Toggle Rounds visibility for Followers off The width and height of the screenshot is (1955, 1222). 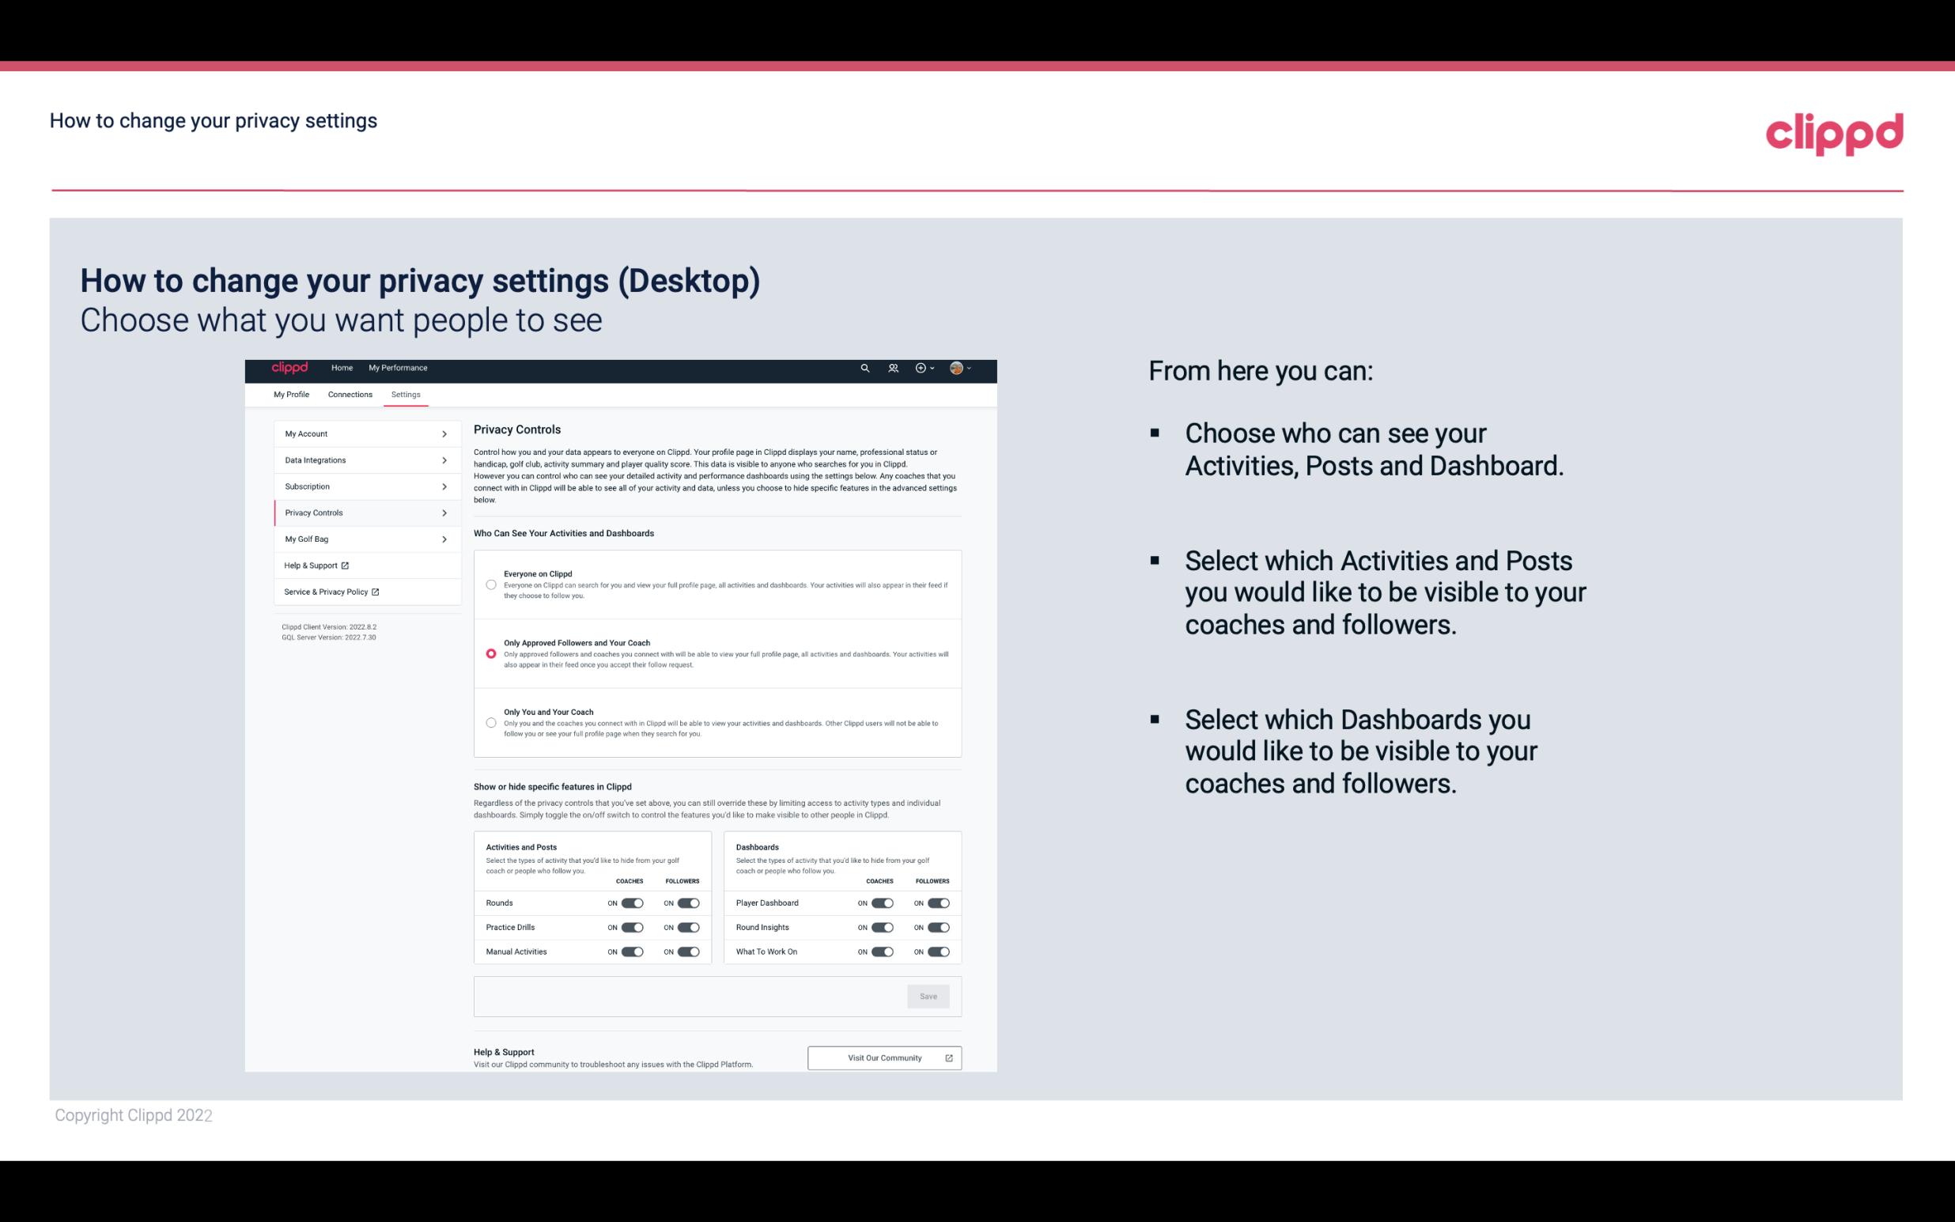click(x=688, y=902)
